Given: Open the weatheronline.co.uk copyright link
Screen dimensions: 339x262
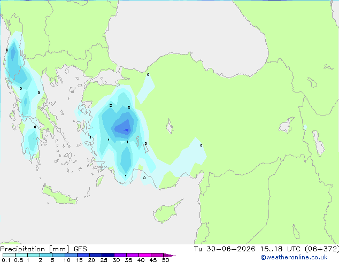Looking at the screenshot, I should coord(294,257).
